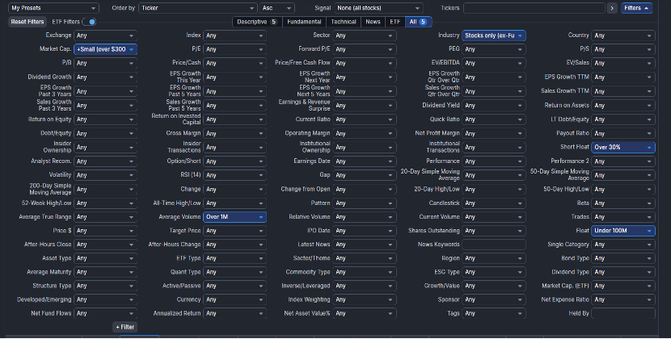The image size is (671, 339).
Task: Click the News Keywords input field
Action: coord(493,245)
